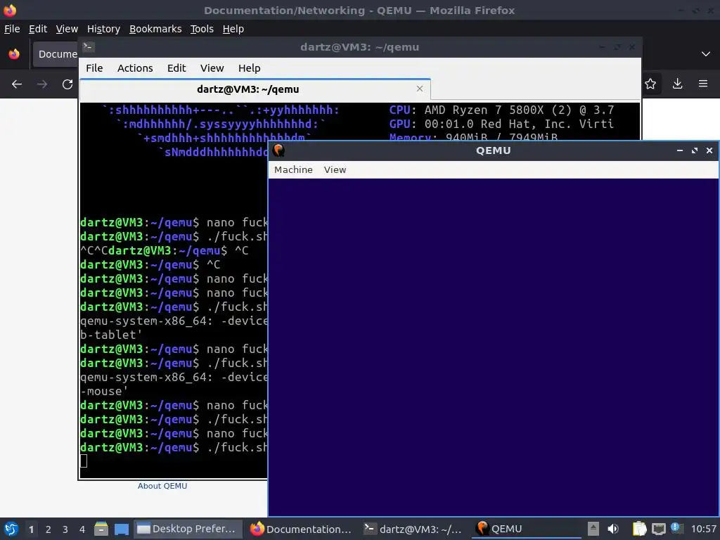Screen dimensions: 720x540
Task: Click the Firefox logo in the title bar
Action: (x=10, y=10)
